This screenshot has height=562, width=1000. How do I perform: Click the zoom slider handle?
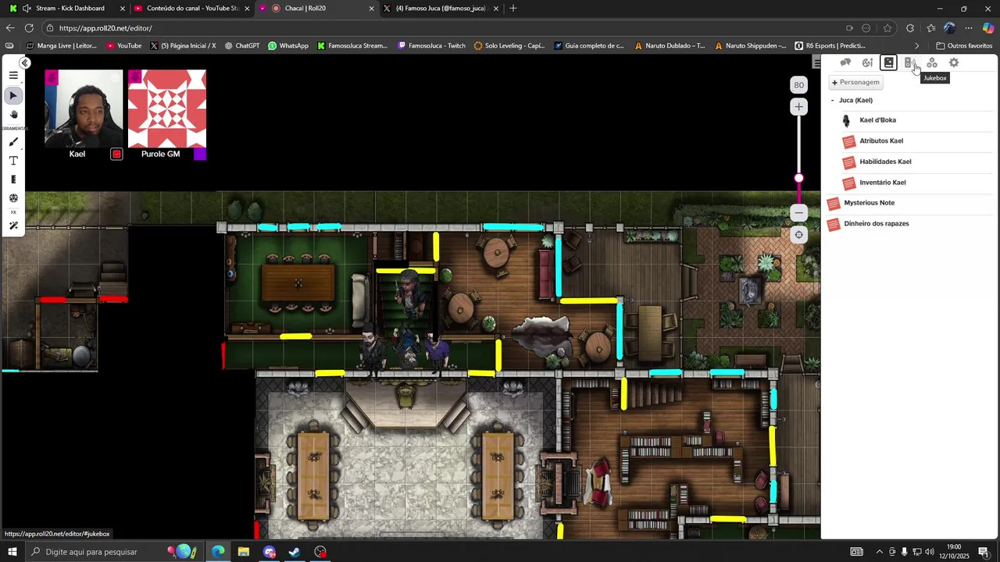(x=798, y=178)
